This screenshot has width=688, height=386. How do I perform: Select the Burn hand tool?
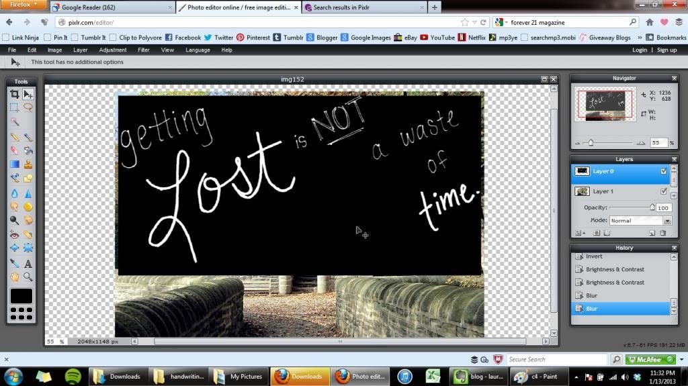point(28,220)
